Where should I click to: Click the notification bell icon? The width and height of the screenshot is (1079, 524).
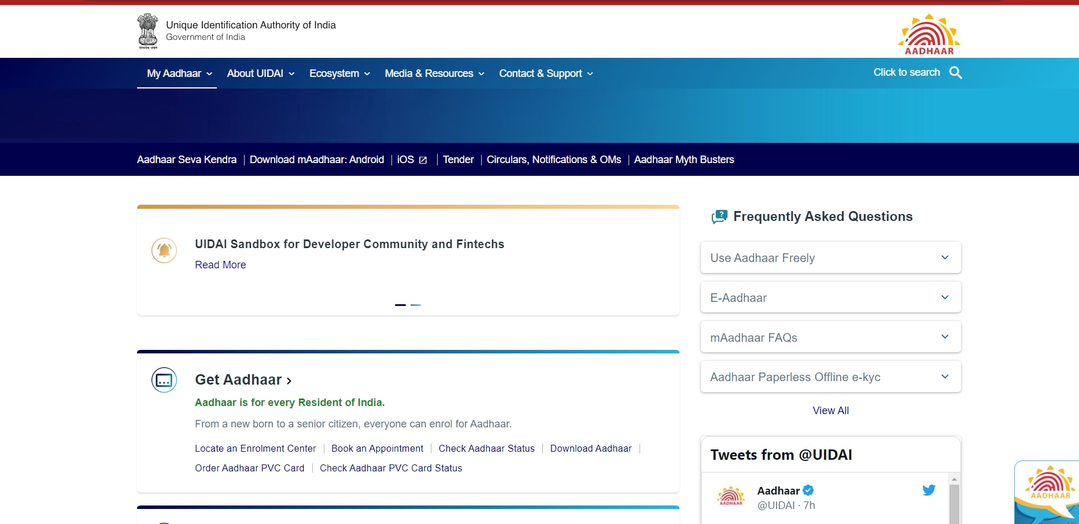click(x=164, y=250)
